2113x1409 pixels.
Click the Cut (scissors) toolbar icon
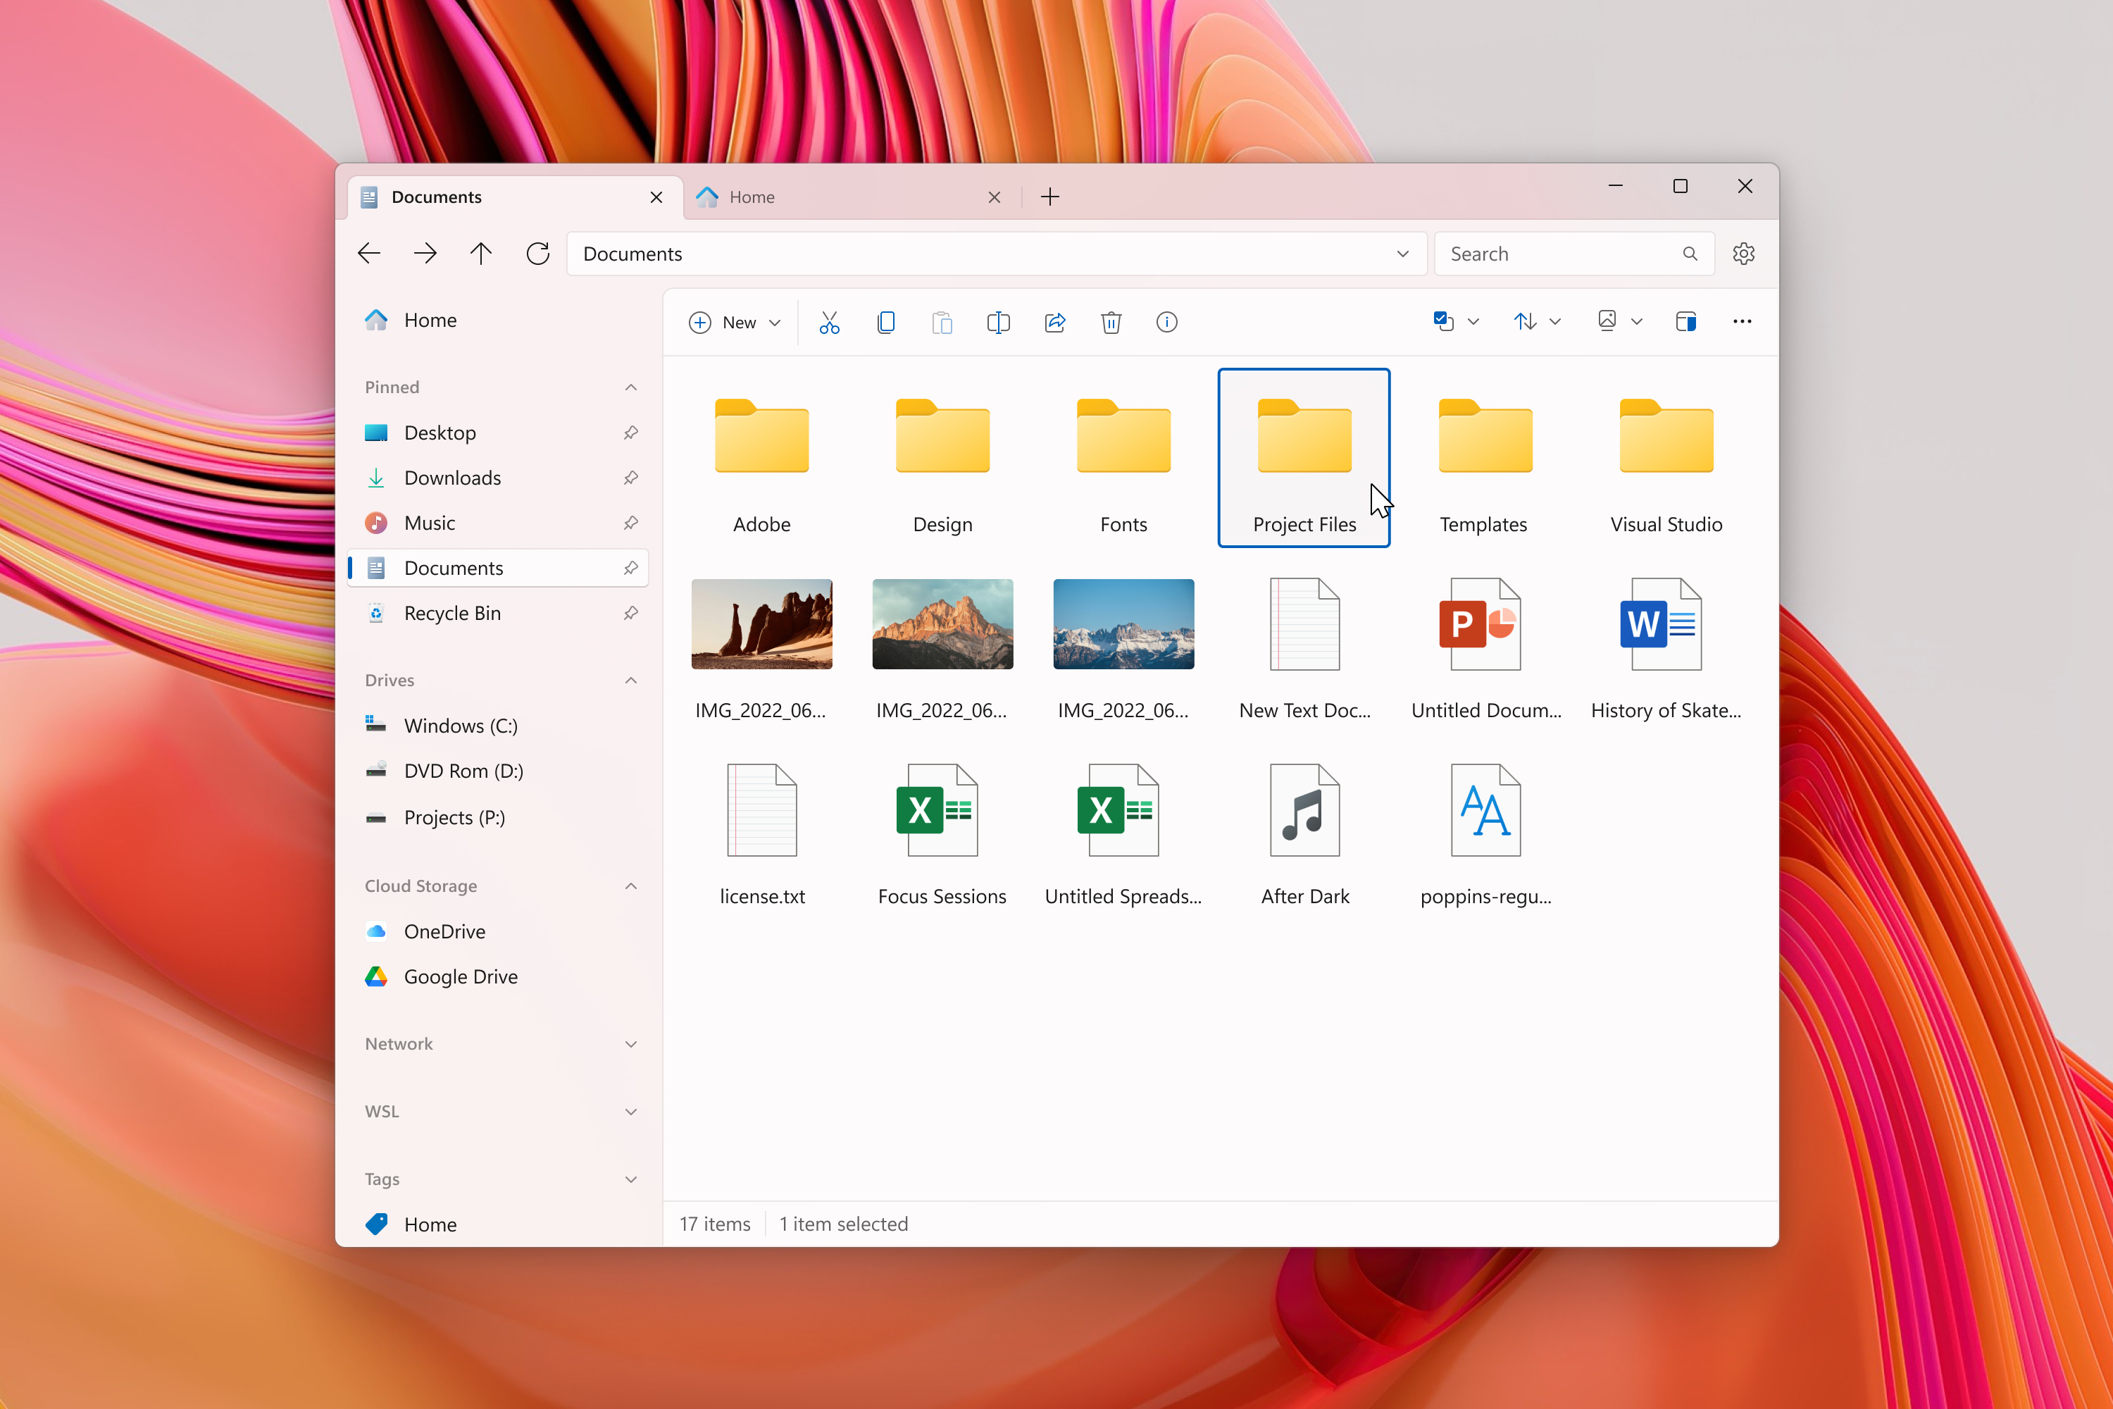830,323
